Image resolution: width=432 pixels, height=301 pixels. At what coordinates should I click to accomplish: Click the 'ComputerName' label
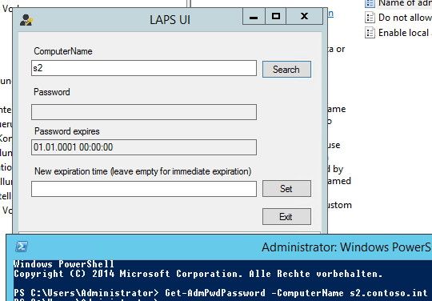click(x=63, y=51)
